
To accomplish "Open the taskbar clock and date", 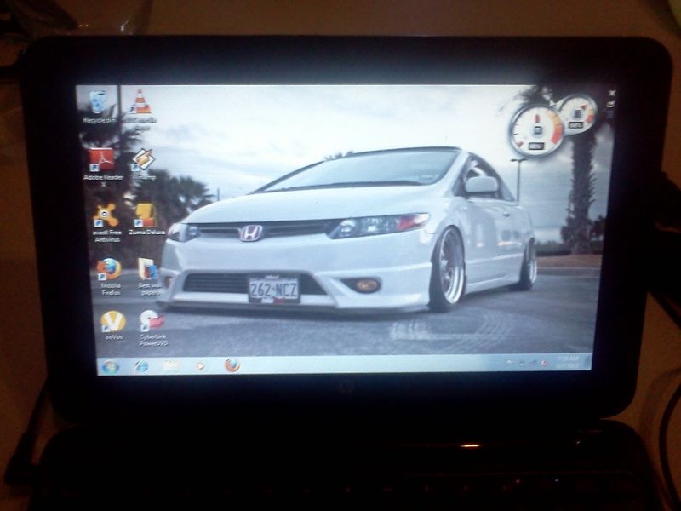I will point(567,362).
